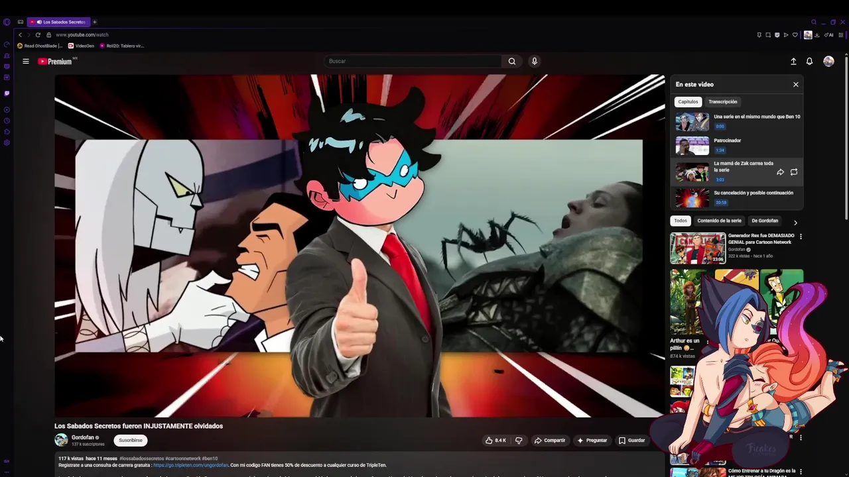Click the send/flow arrow icon in the toolbar

pyautogui.click(x=786, y=35)
